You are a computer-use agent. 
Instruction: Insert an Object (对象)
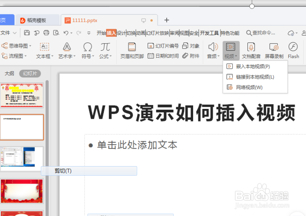(x=191, y=46)
